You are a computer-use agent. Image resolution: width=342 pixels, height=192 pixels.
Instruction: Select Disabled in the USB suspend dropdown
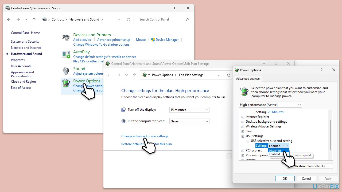[x=279, y=151]
